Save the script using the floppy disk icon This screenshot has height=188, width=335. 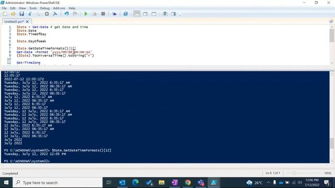pyautogui.click(x=21, y=14)
